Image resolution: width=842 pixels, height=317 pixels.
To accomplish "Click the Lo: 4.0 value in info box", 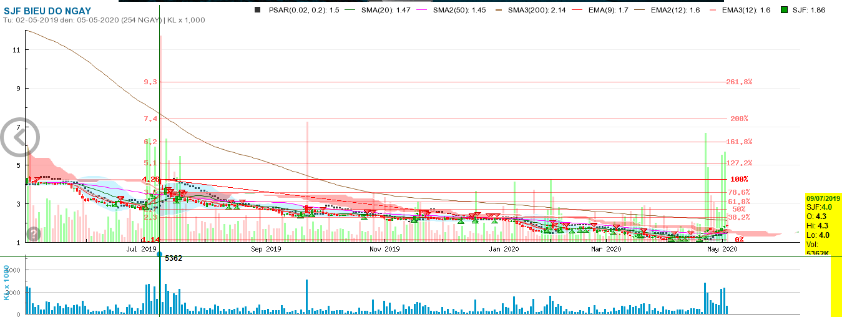I will pos(816,235).
